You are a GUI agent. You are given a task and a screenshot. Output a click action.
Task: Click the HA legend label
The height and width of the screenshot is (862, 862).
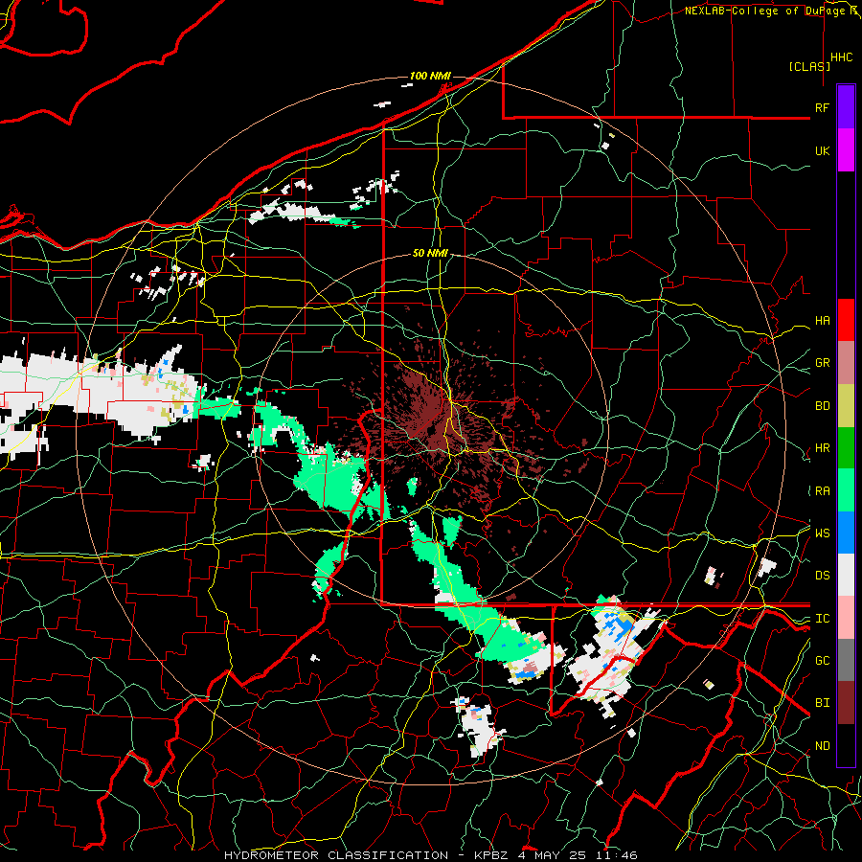tap(822, 321)
